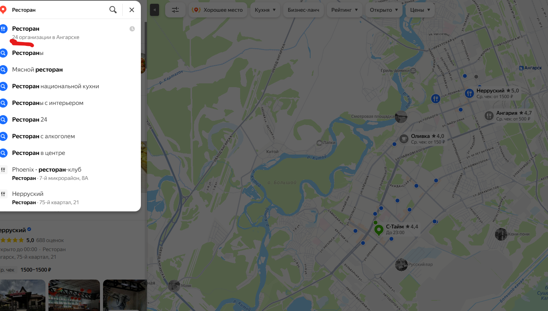This screenshot has height=311, width=548.
Task: Open the Русский пар photo marker
Action: (x=401, y=264)
